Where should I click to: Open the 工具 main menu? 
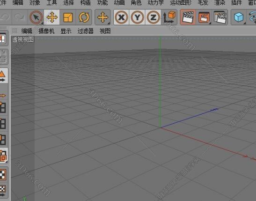point(52,3)
